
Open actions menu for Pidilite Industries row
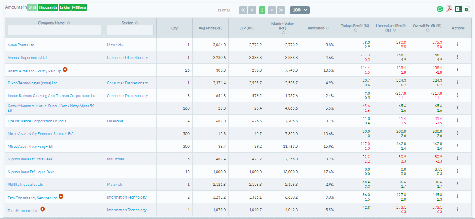[457, 184]
